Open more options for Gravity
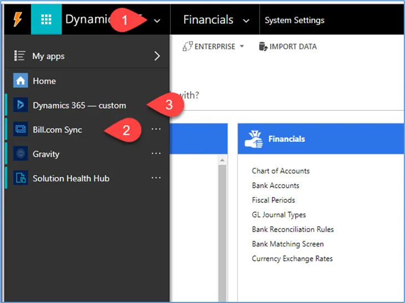 click(x=156, y=153)
